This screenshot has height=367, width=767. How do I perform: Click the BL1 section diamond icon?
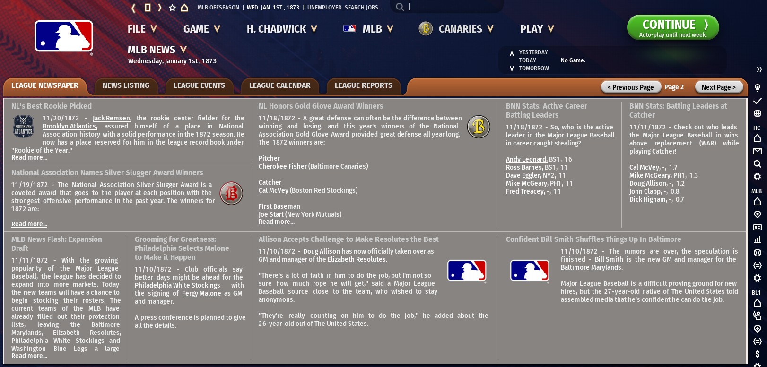point(757,328)
